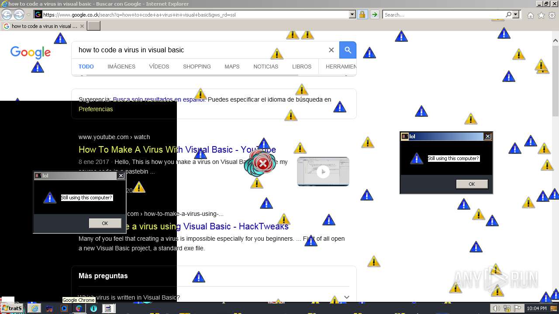Open the search provider dropdown arrow
Viewport: 559px width, 314px height.
(516, 15)
